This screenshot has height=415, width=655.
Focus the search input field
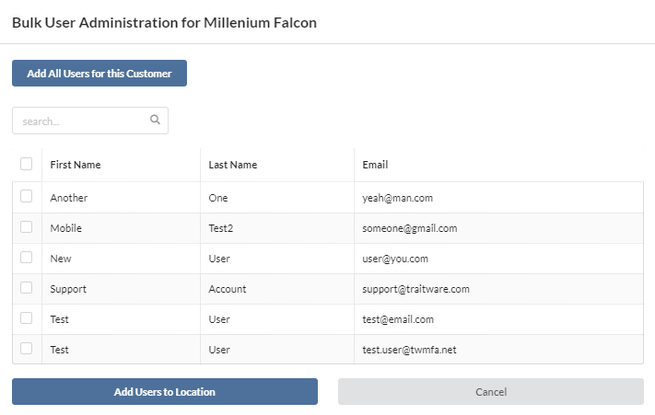[90, 121]
